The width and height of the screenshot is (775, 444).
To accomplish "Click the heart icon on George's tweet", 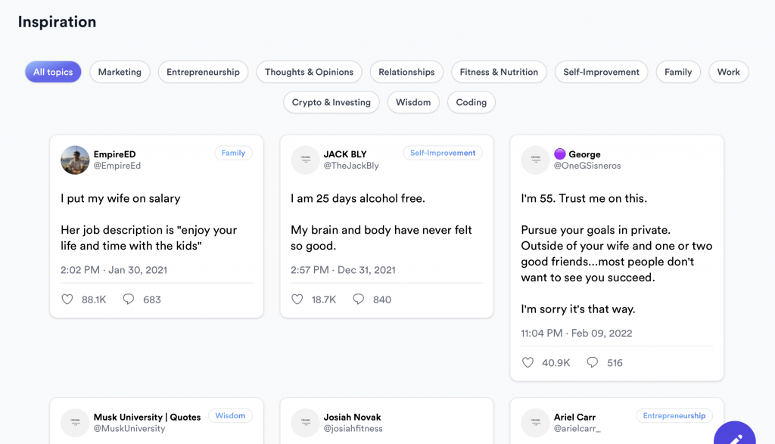I will 528,363.
